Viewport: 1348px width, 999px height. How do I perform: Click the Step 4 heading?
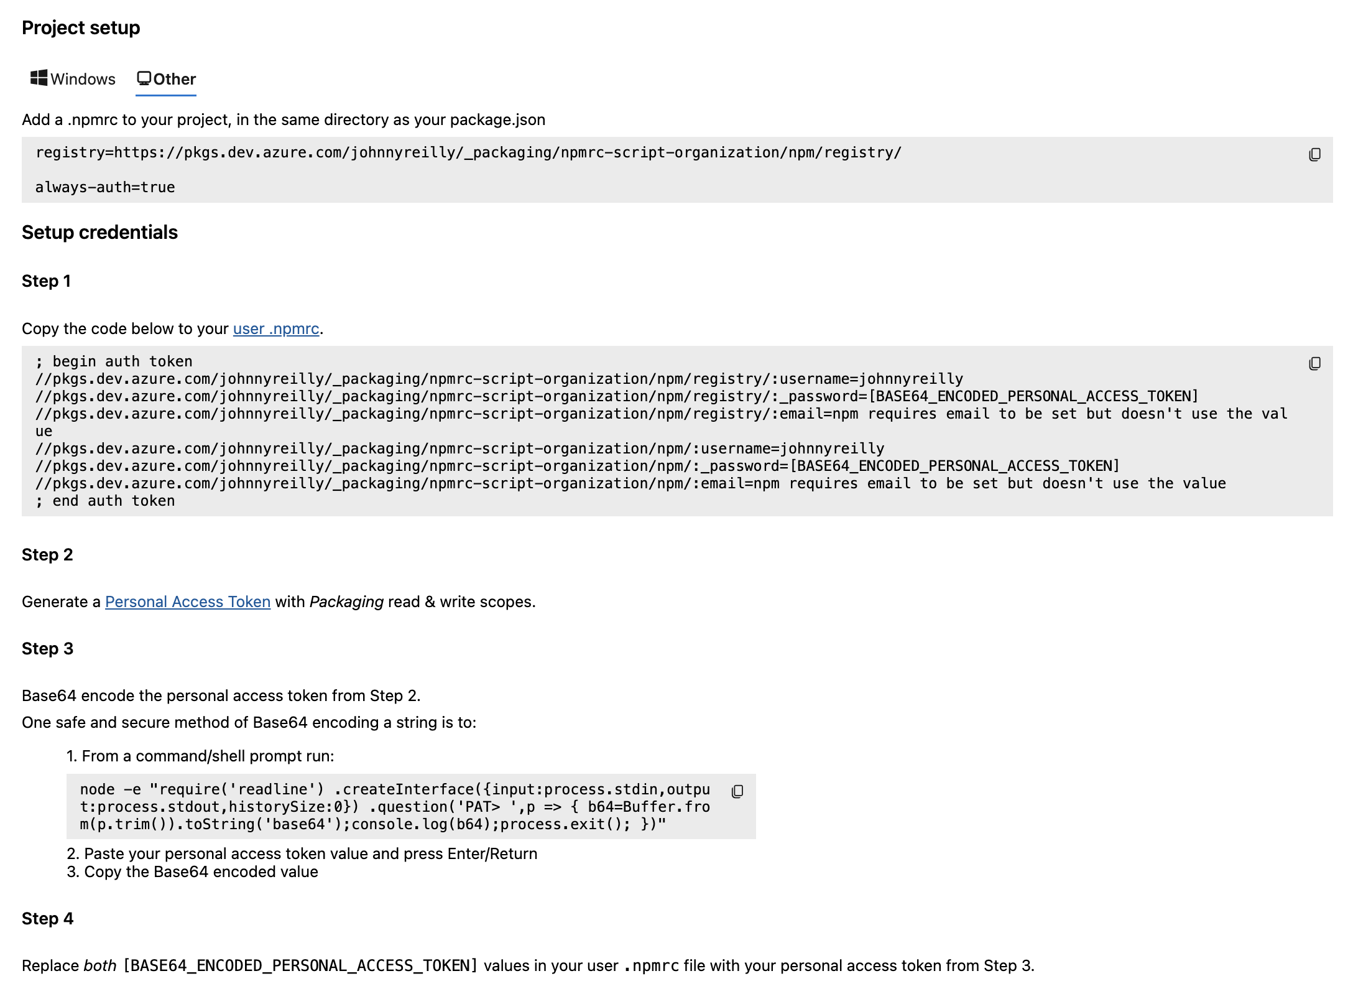coord(47,918)
